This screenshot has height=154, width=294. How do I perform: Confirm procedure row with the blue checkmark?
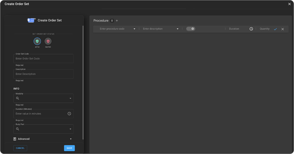point(275,29)
